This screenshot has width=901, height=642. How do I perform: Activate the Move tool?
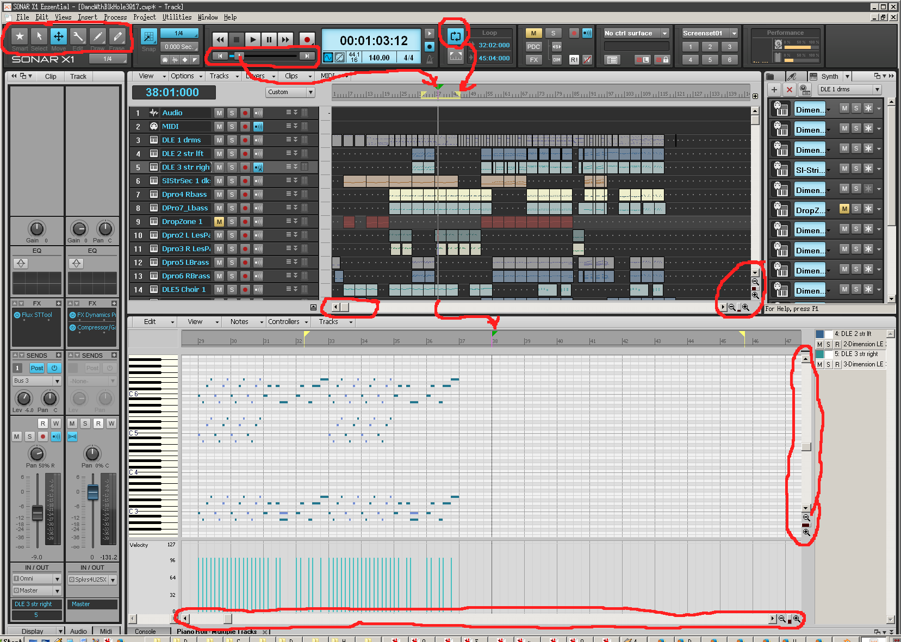point(58,36)
